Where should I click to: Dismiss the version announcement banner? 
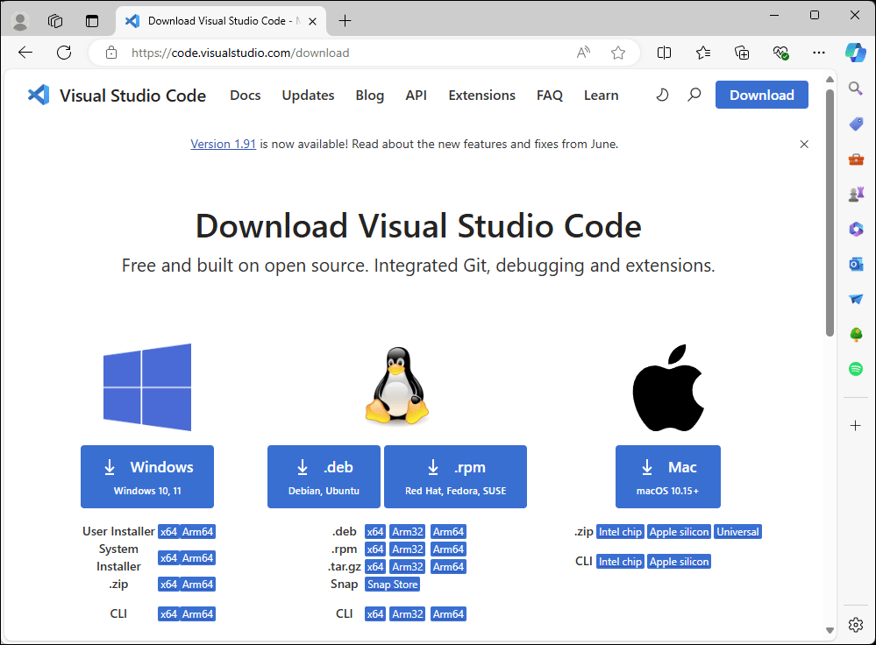(x=804, y=144)
